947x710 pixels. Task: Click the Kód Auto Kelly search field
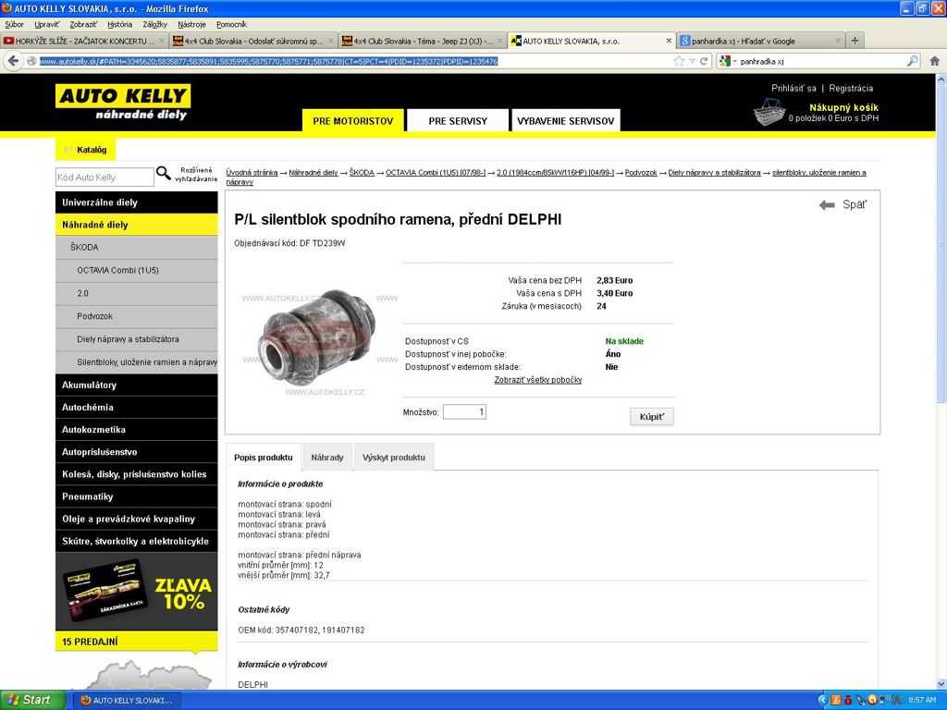[105, 177]
